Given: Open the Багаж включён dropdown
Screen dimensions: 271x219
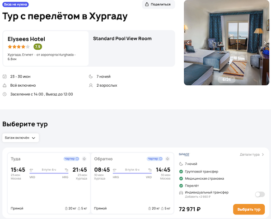Looking at the screenshot, I should 20,137.
